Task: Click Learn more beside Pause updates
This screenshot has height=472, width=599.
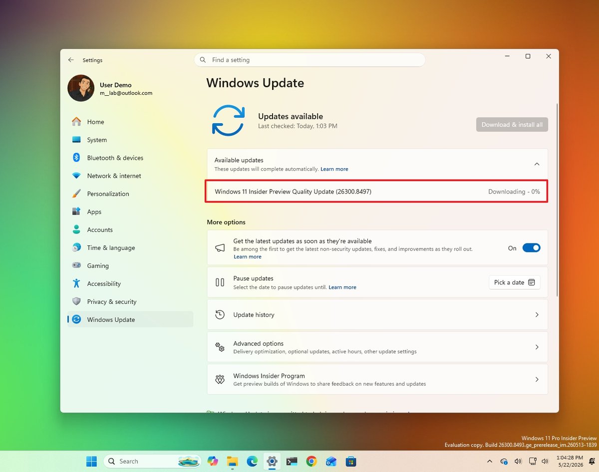Action: pos(342,287)
